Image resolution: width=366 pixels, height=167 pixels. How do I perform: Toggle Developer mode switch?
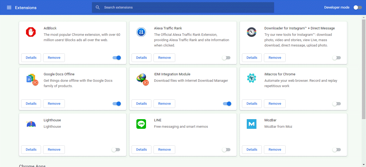tap(358, 7)
